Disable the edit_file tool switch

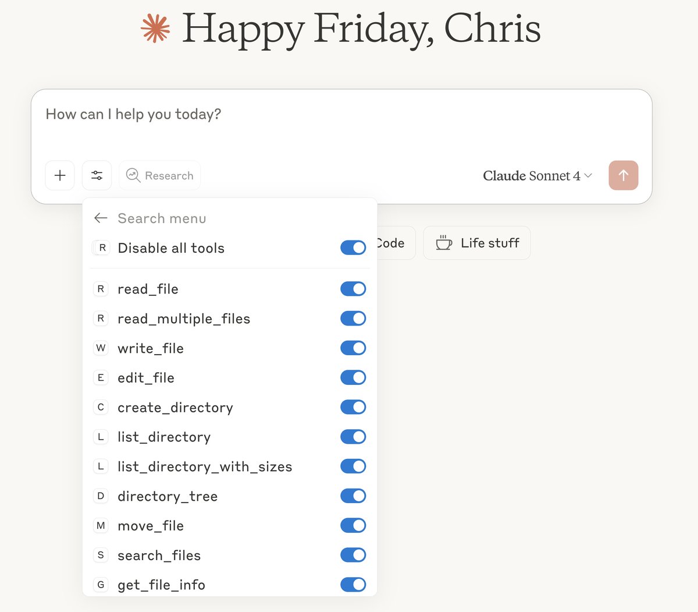[353, 378]
